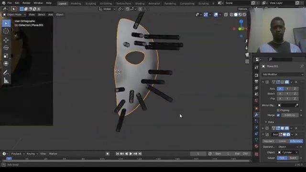This screenshot has height=172, width=306.
Task: Open the Modifier properties wrench tab
Action: pos(256,115)
